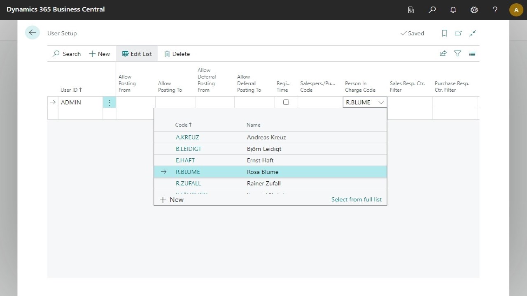Activate Edit List mode
The width and height of the screenshot is (527, 296).
coord(137,53)
